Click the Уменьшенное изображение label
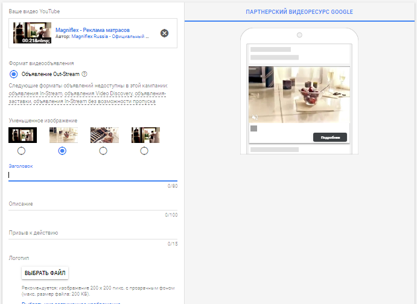 [43, 121]
